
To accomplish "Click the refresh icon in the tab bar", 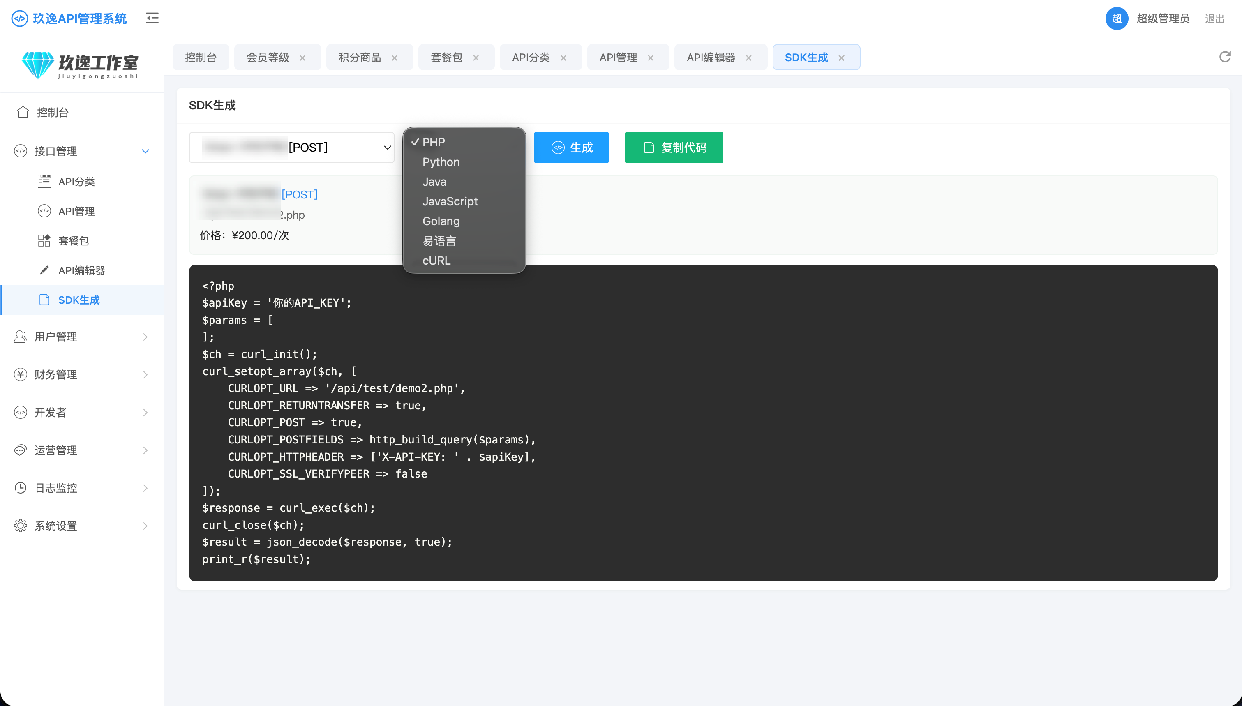I will click(1225, 57).
